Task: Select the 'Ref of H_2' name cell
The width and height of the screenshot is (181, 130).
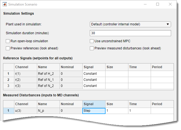Action: click(48, 74)
